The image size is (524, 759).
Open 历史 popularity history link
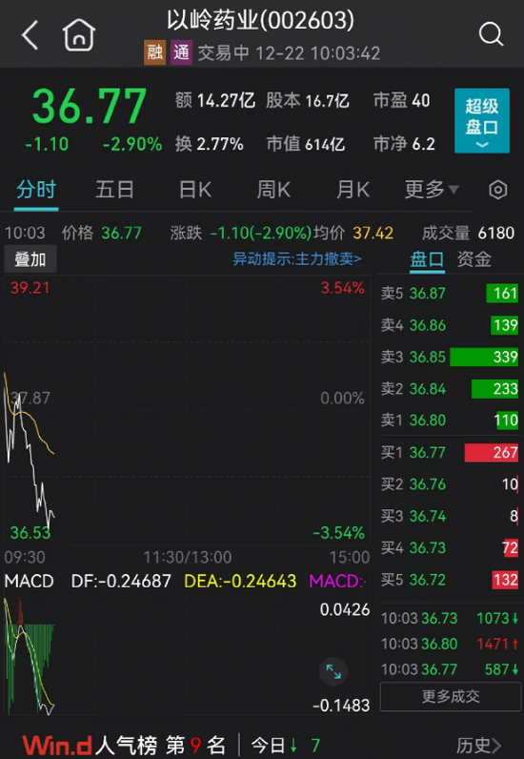point(479,746)
